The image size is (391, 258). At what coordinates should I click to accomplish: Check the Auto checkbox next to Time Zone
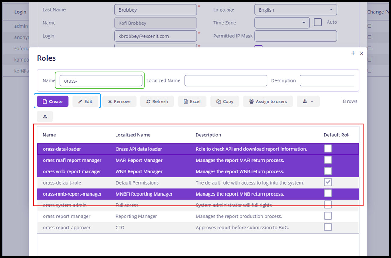(x=318, y=22)
